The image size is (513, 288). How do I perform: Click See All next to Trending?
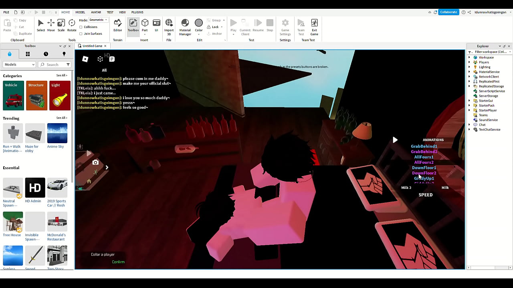click(61, 118)
